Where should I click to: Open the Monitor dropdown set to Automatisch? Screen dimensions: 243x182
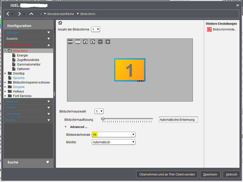click(x=133, y=142)
